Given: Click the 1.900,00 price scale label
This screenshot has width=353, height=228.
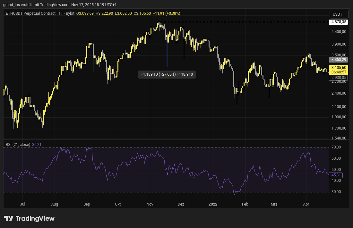Looking at the screenshot, I should coord(339,117).
